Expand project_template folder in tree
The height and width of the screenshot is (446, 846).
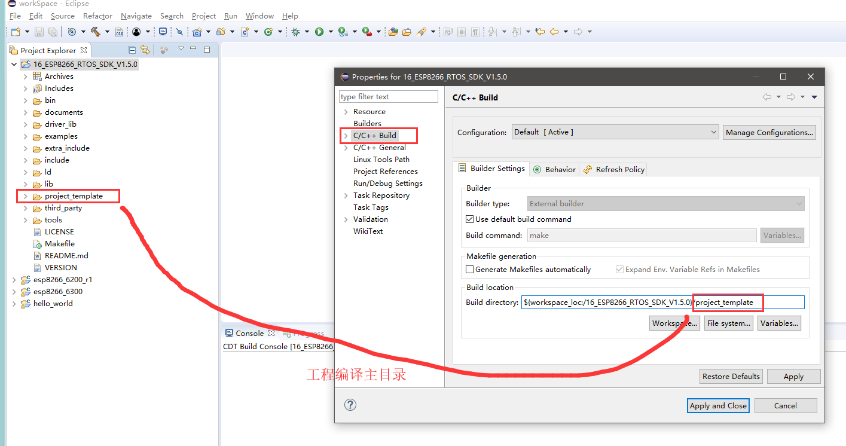point(25,196)
